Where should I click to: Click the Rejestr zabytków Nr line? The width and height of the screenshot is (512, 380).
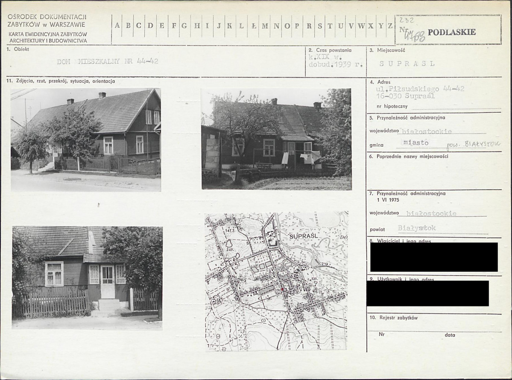(411, 335)
